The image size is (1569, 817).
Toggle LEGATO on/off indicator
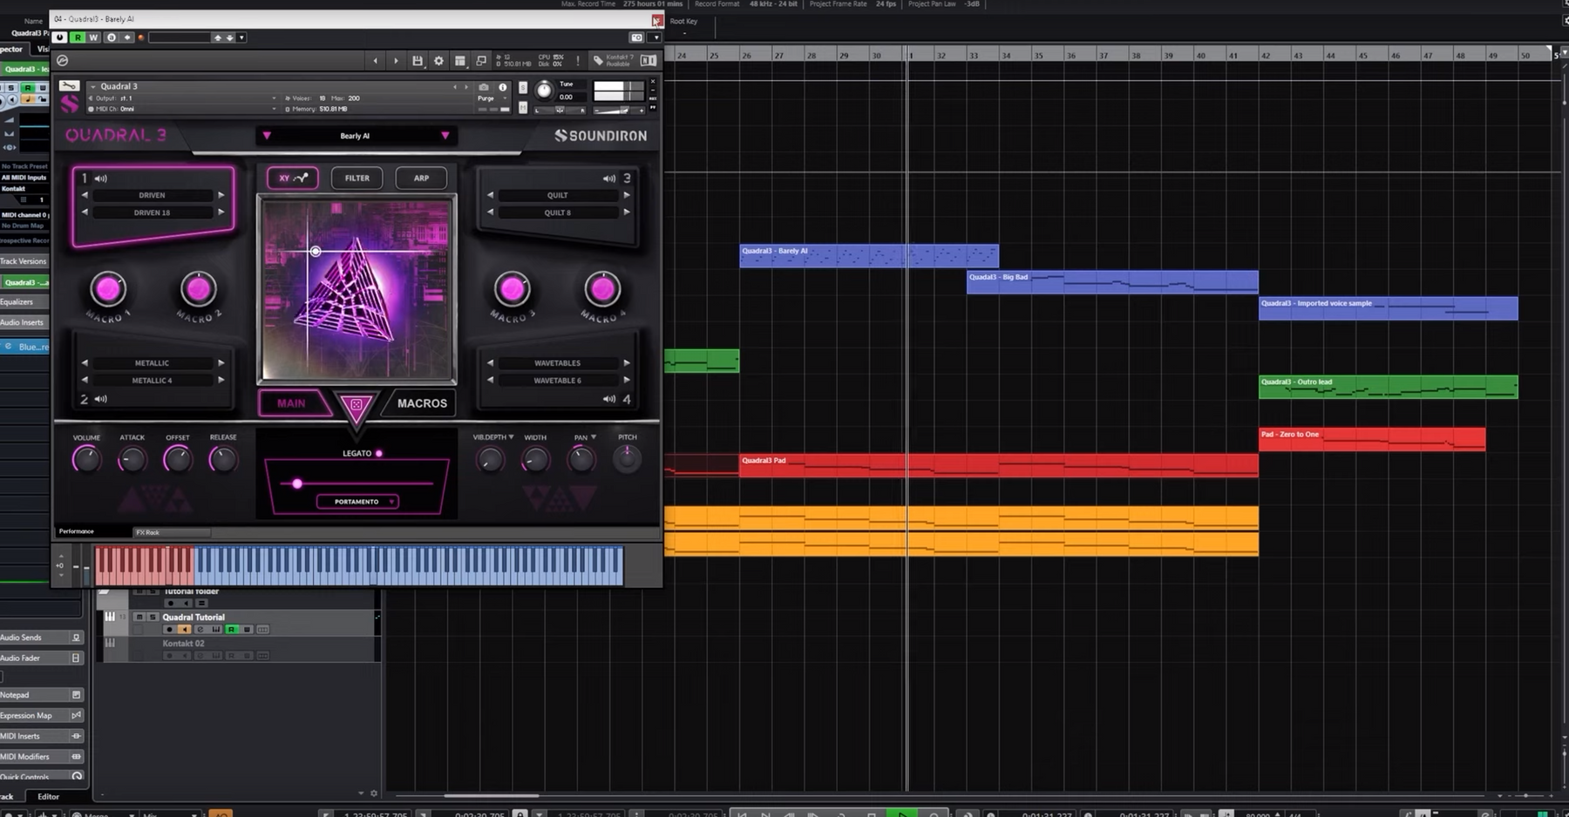(379, 454)
